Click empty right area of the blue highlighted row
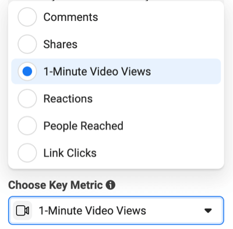The image size is (233, 229). click(185, 72)
